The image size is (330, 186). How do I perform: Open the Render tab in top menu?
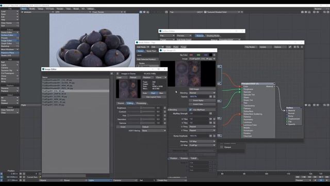pyautogui.click(x=60, y=9)
